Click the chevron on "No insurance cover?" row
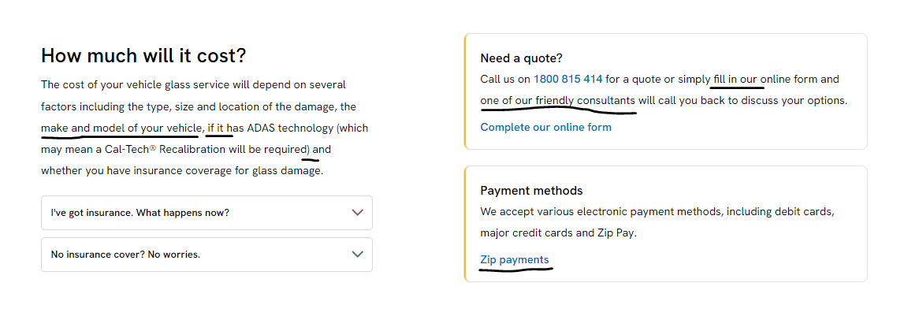This screenshot has width=919, height=320. click(x=357, y=255)
